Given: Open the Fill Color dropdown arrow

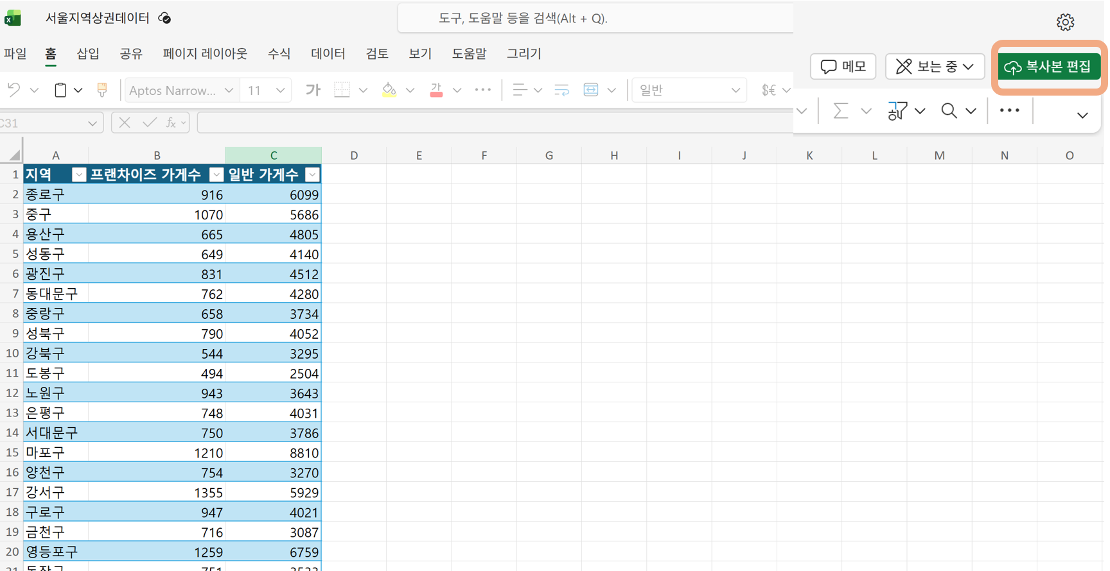Looking at the screenshot, I should (410, 90).
